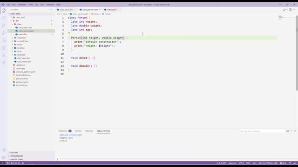Close the bottom panel
298x167 pixels.
pyautogui.click(x=295, y=131)
